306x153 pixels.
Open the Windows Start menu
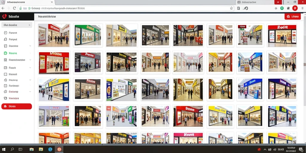pyautogui.click(x=4, y=149)
